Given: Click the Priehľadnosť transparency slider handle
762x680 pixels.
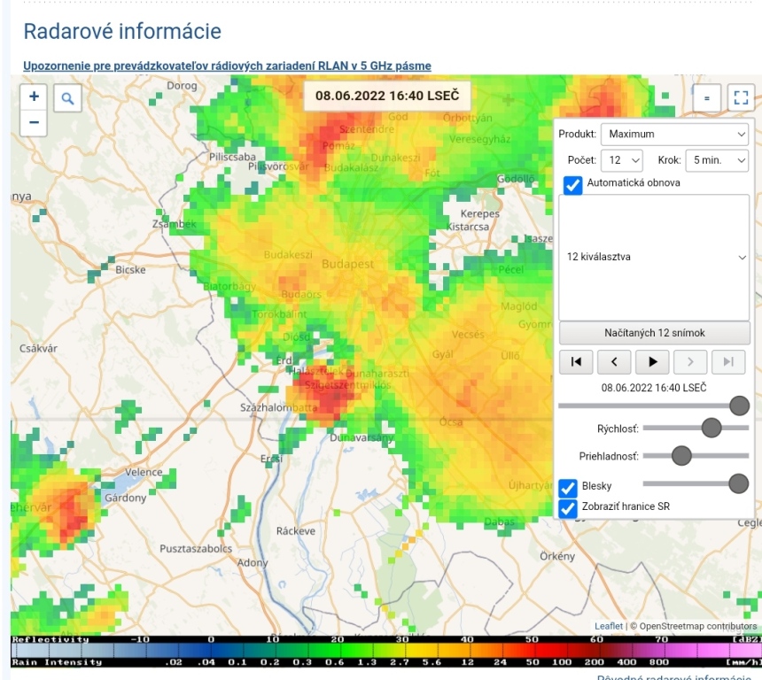Looking at the screenshot, I should [x=680, y=455].
